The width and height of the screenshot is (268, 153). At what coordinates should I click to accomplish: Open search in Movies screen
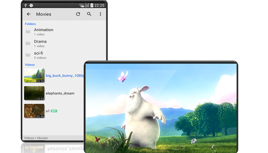point(89,14)
